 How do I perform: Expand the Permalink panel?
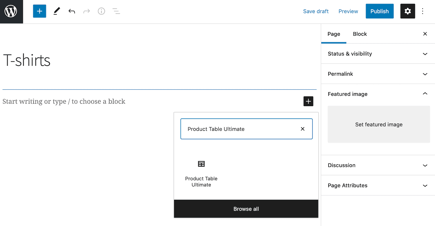378,74
